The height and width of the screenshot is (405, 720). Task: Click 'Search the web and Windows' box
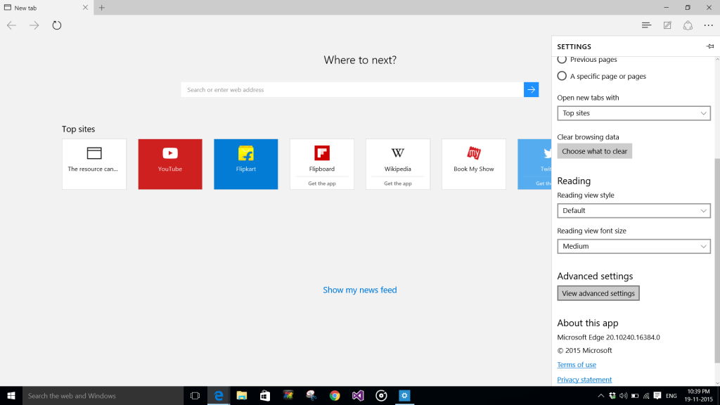pyautogui.click(x=103, y=395)
